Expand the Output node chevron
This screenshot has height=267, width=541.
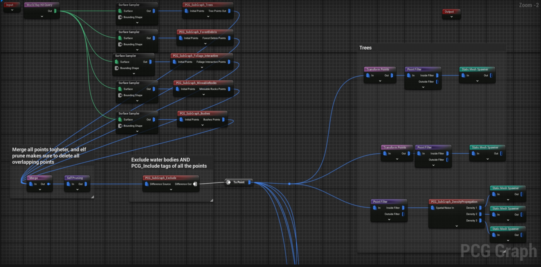point(451,17)
